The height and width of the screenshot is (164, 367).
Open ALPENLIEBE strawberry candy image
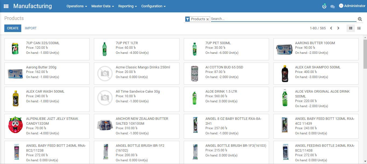click(15, 125)
